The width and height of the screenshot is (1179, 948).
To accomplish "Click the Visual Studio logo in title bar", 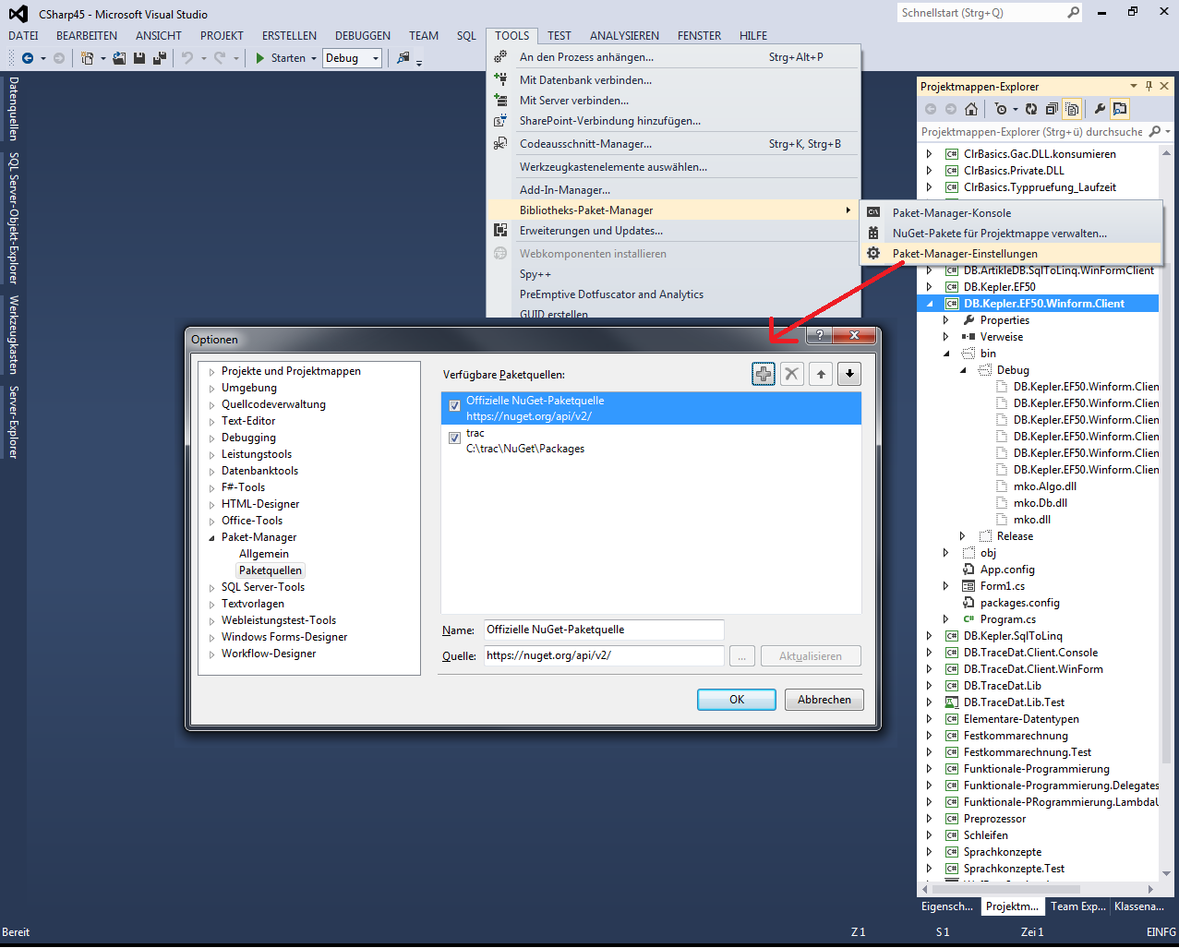I will pos(18,14).
